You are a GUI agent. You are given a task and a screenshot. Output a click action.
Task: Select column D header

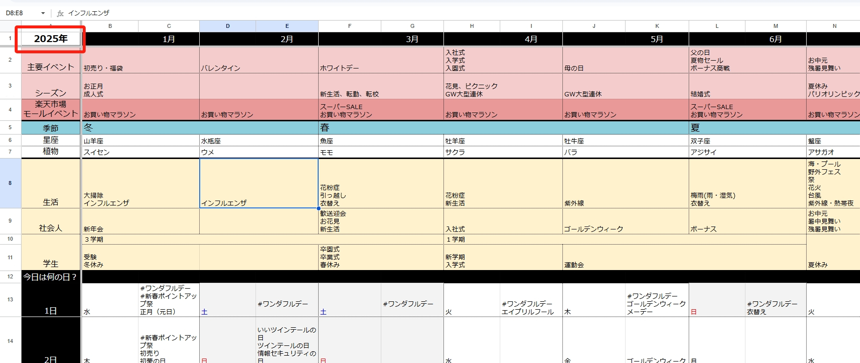[x=228, y=26]
